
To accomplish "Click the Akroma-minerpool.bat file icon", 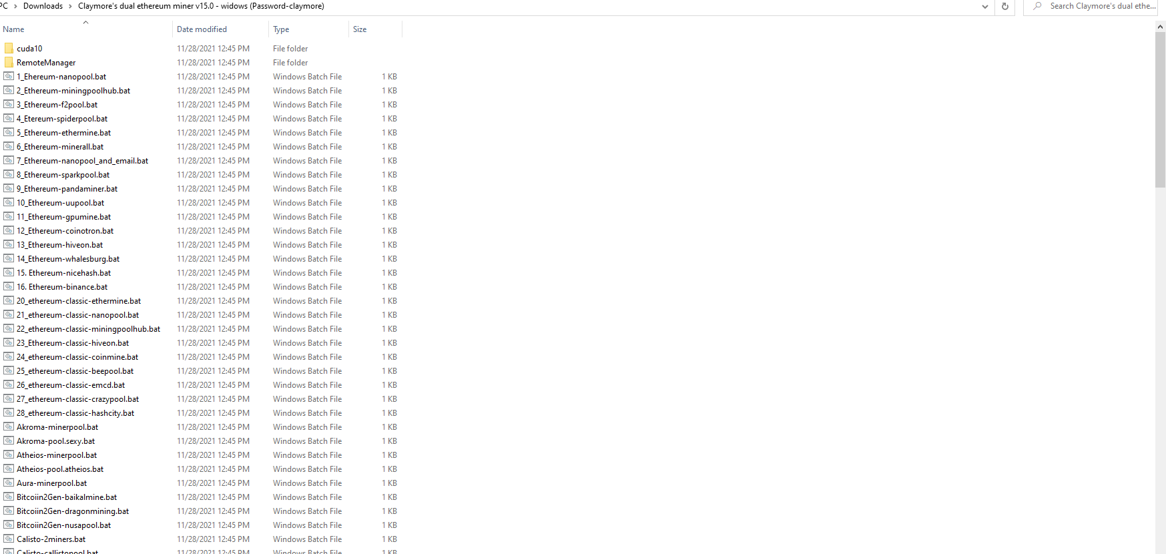I will (9, 427).
